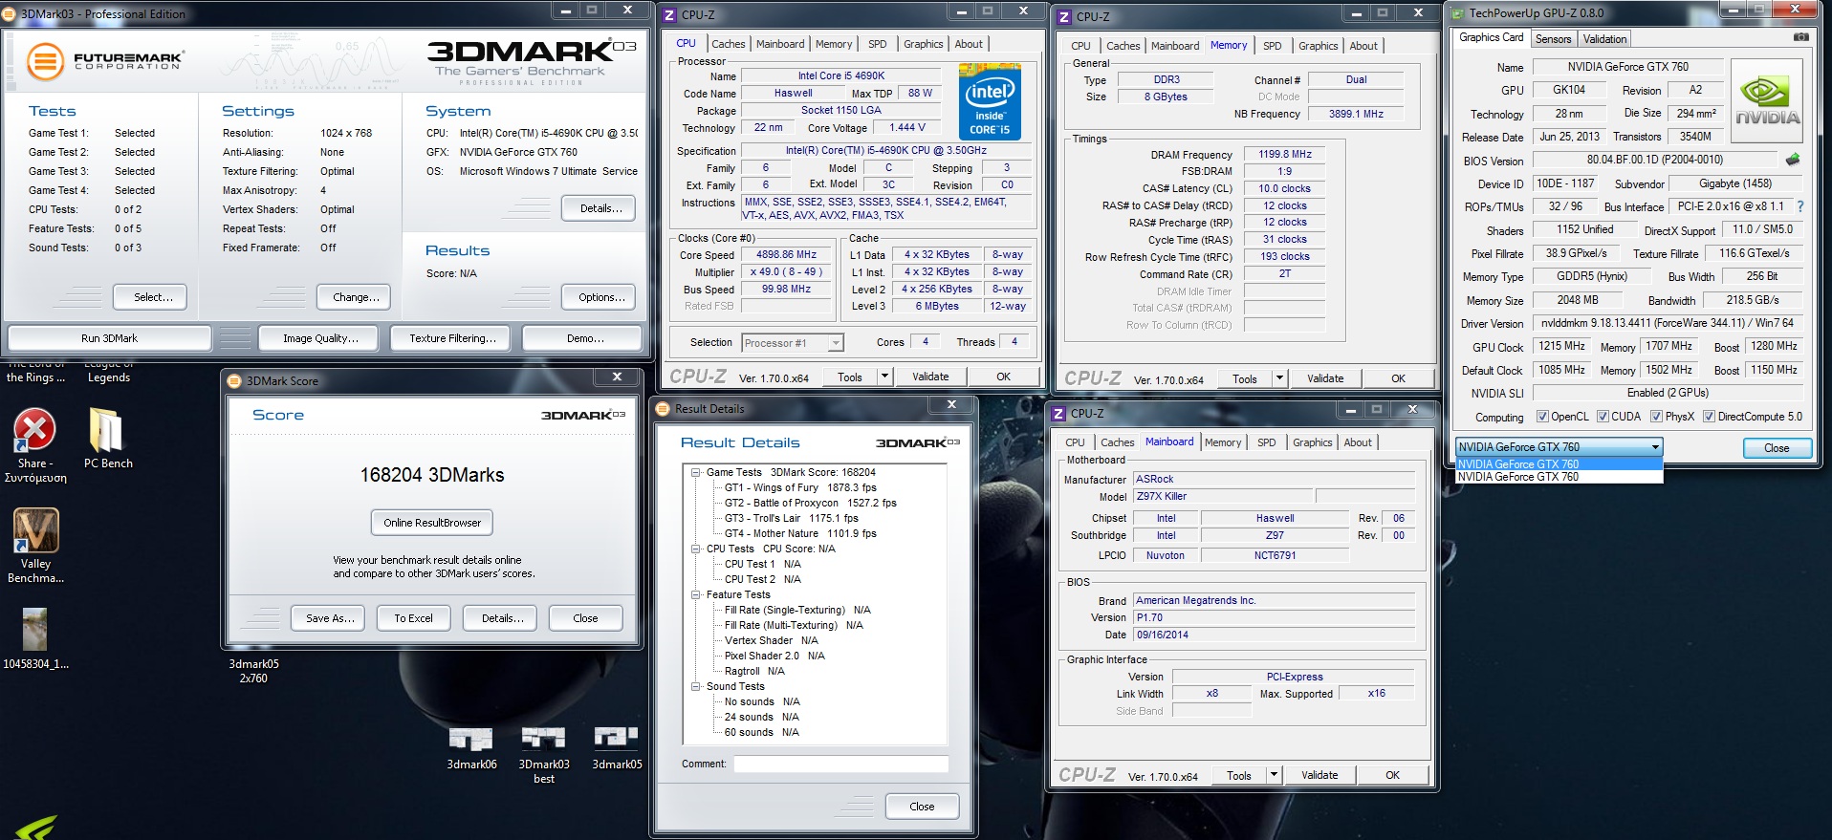Viewport: 1832px width, 840px height.
Task: Click the Run 3DMark button
Action: point(109,338)
